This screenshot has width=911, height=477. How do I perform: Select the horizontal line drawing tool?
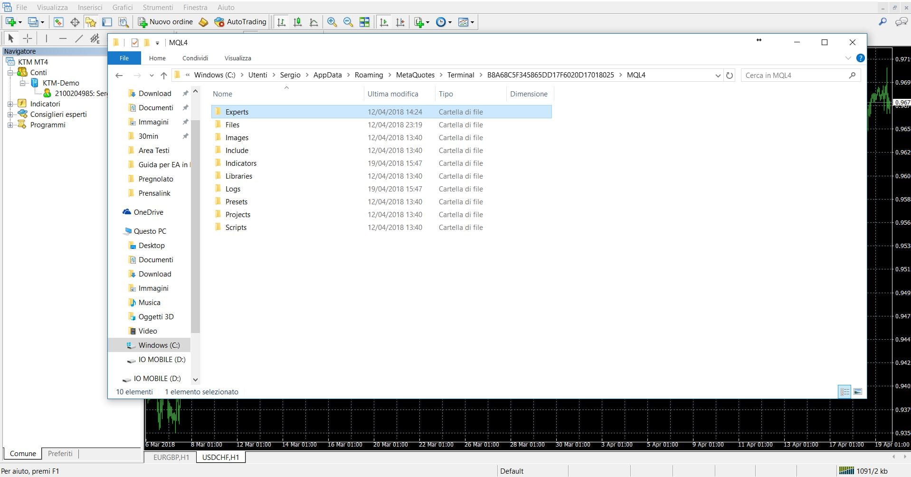(x=62, y=38)
